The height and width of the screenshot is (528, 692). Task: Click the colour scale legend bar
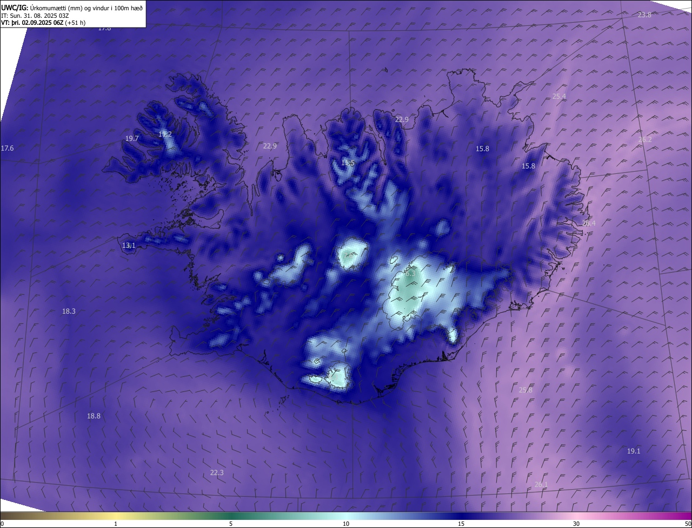346,516
